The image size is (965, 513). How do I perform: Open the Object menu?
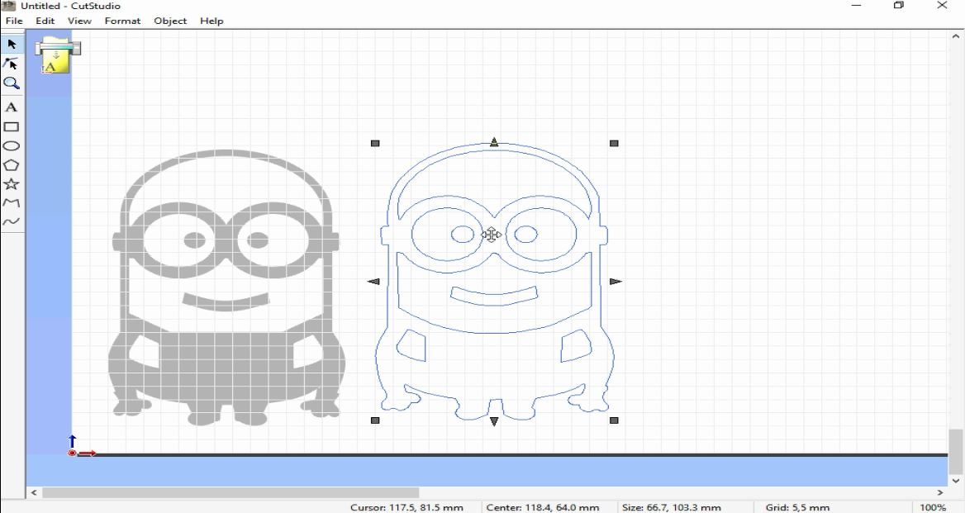tap(170, 21)
